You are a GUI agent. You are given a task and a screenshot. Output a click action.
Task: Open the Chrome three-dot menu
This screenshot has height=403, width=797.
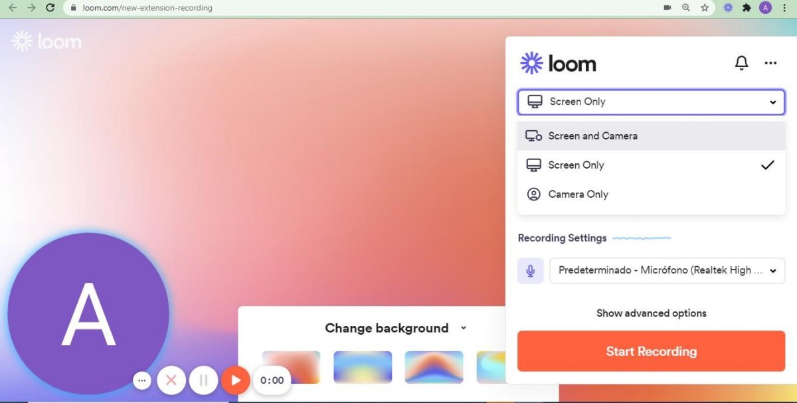(786, 8)
